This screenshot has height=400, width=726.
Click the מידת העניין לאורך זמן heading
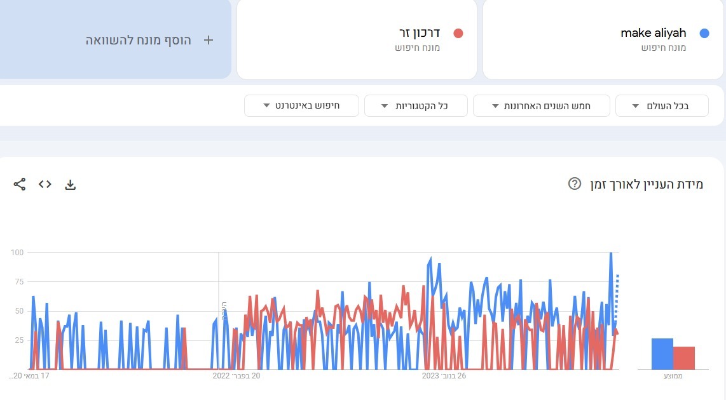pos(647,184)
